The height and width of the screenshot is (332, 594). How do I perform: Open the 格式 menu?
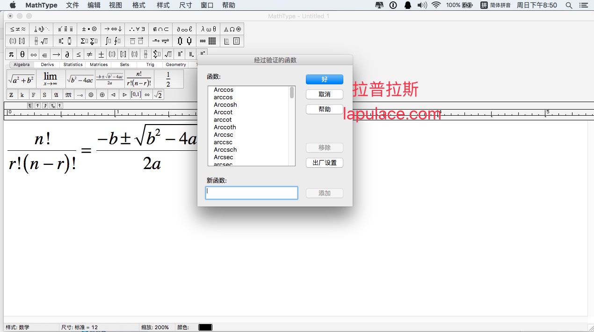click(139, 5)
